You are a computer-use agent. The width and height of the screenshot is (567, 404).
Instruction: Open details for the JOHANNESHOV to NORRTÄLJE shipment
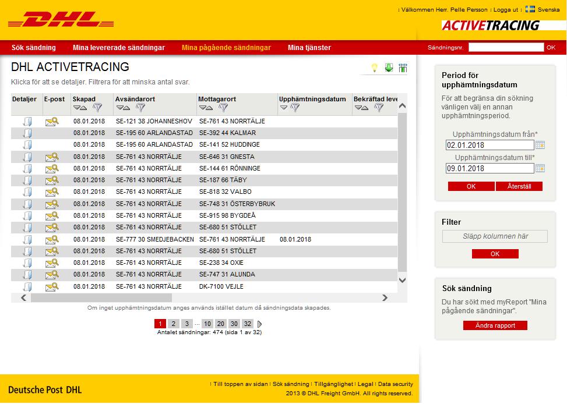point(27,122)
